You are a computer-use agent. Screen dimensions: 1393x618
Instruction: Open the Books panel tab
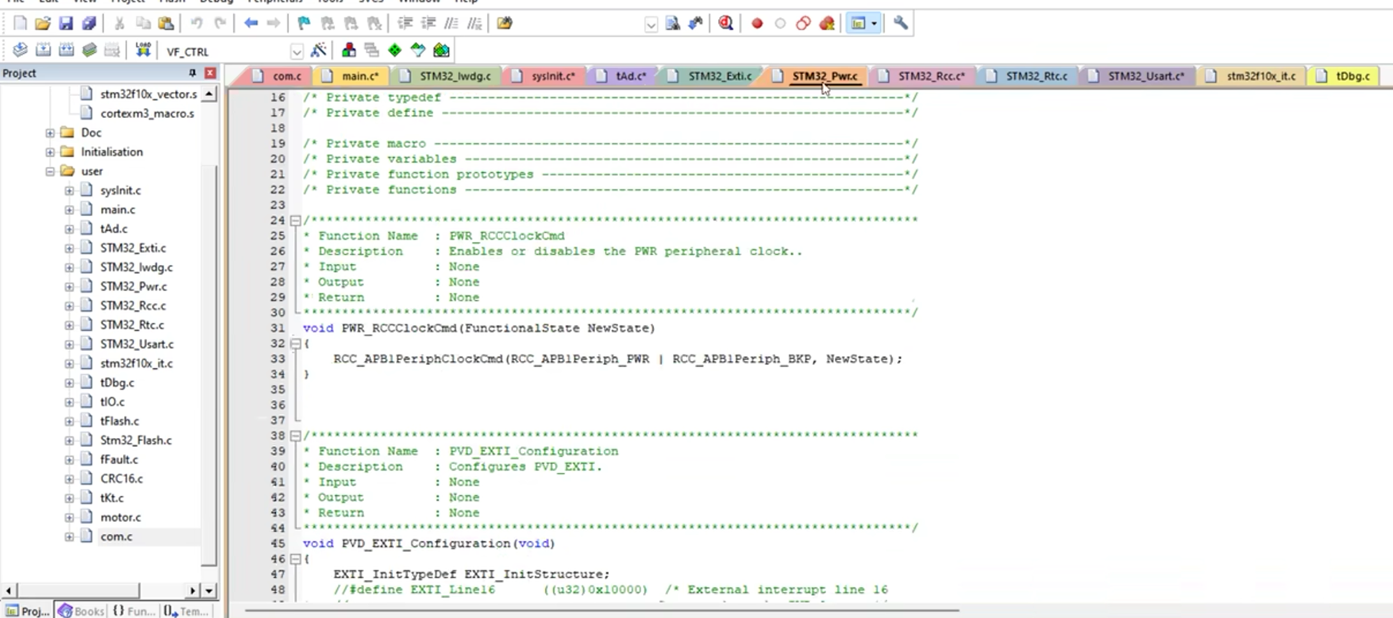pyautogui.click(x=81, y=610)
